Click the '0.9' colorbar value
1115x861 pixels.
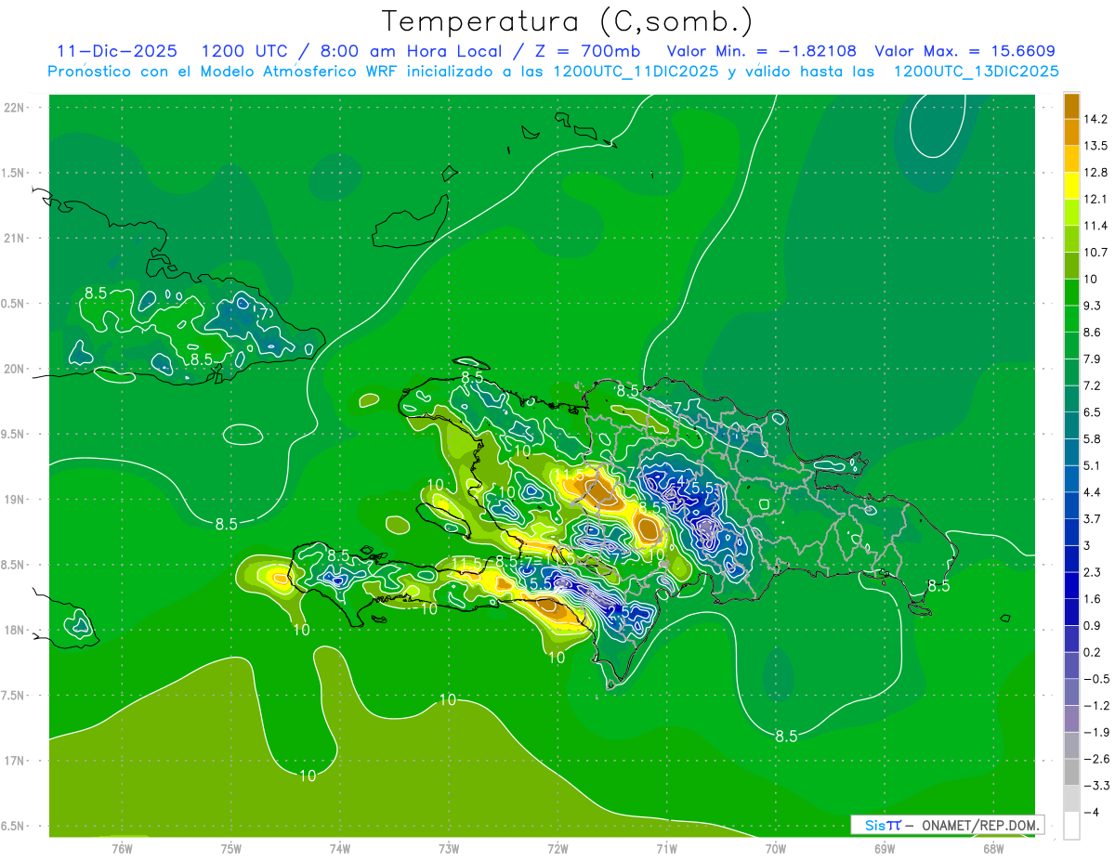click(x=1093, y=626)
